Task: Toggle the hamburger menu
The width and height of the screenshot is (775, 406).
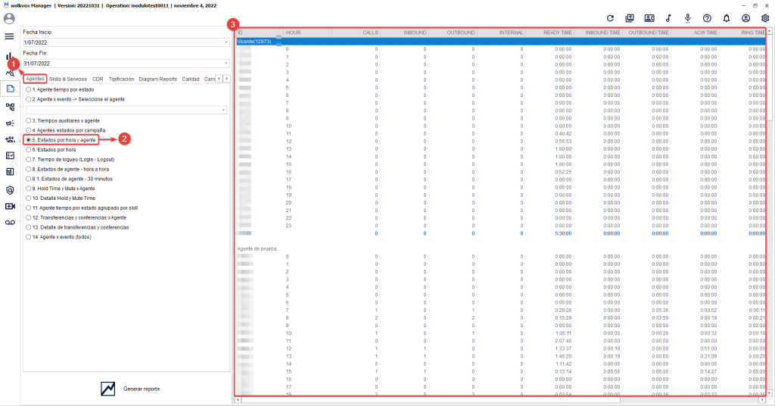Action: click(9, 36)
